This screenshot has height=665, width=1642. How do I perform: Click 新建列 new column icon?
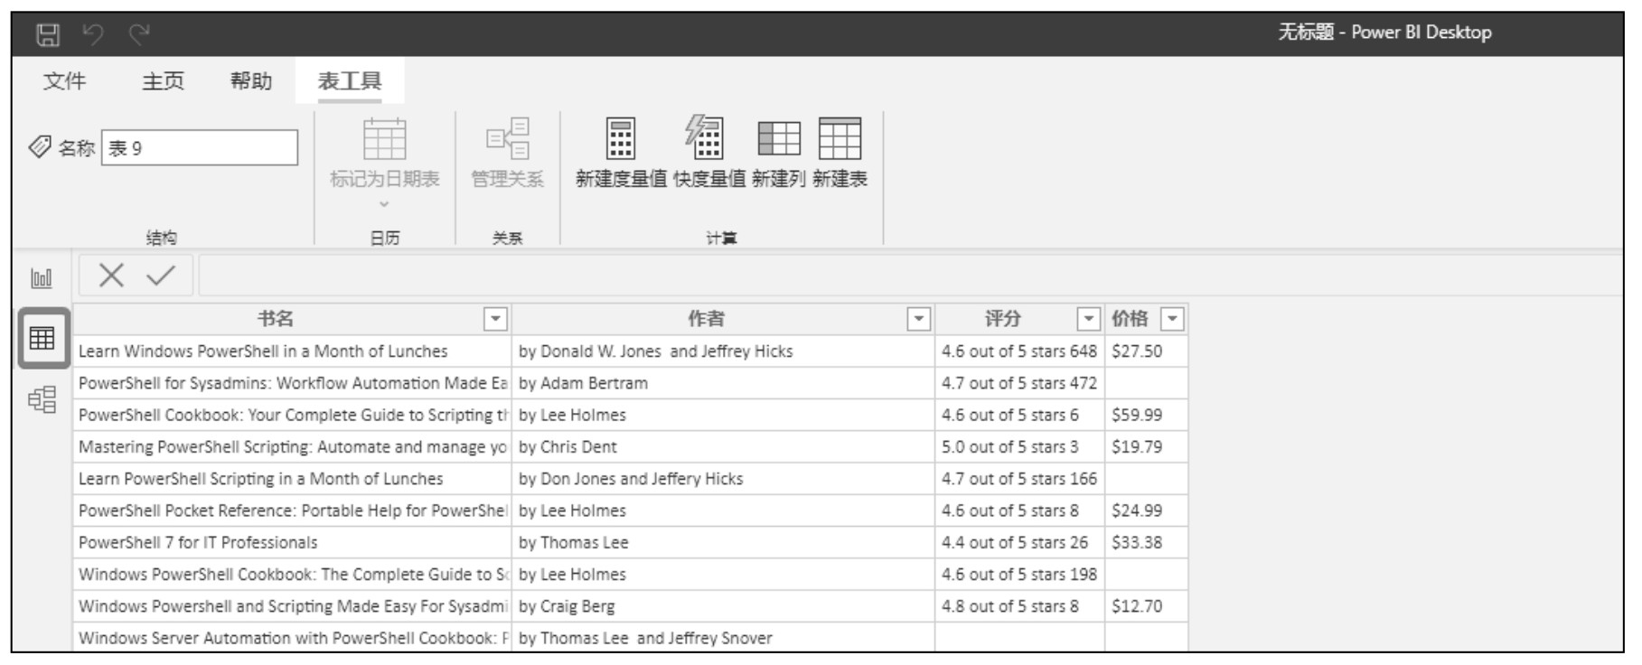click(x=779, y=139)
